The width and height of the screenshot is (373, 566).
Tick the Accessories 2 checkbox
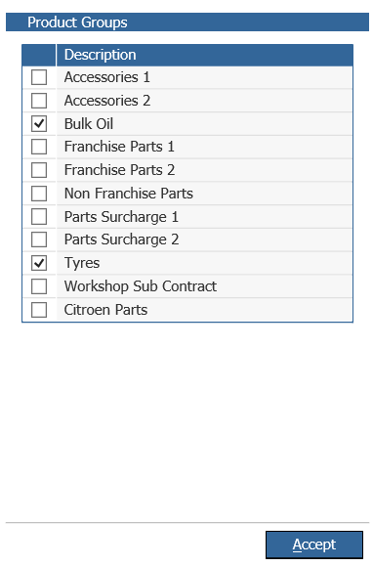coord(39,101)
